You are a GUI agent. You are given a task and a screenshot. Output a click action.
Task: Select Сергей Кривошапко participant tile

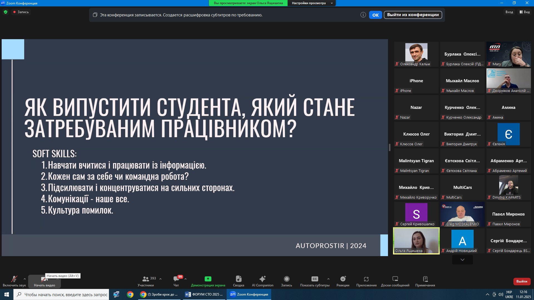click(x=416, y=214)
